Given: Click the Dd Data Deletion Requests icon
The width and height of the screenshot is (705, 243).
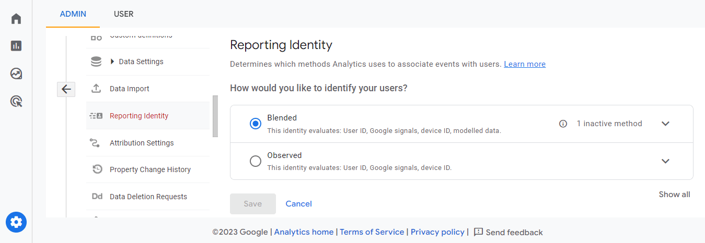Looking at the screenshot, I should point(97,197).
